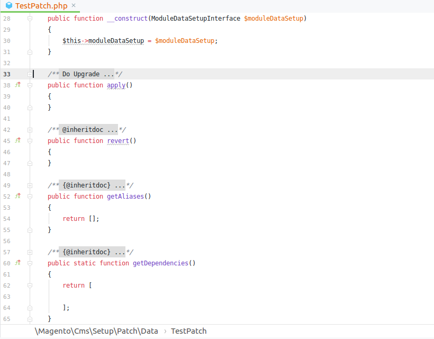The height and width of the screenshot is (339, 434).
Task: Click the '{@inheritdoc} ...' placeholder on line 49
Action: (x=92, y=185)
